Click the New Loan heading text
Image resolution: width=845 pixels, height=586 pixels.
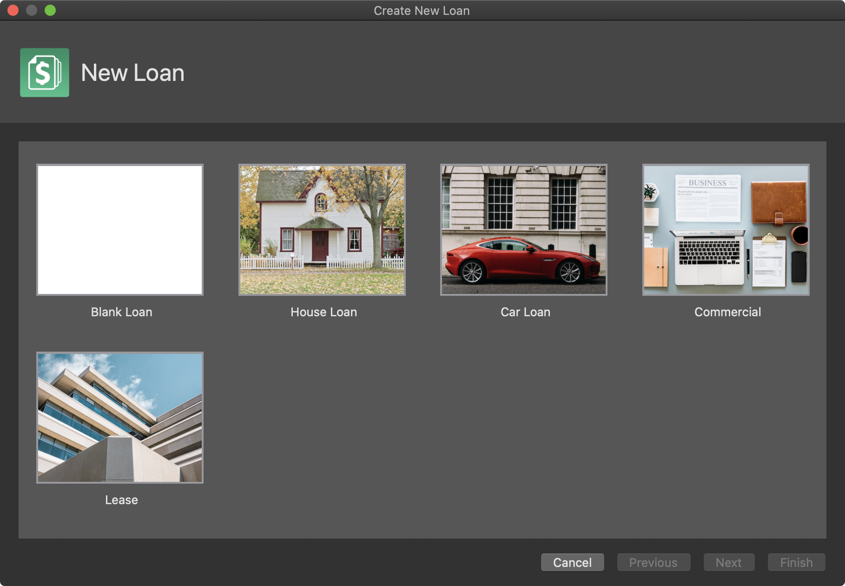(132, 73)
